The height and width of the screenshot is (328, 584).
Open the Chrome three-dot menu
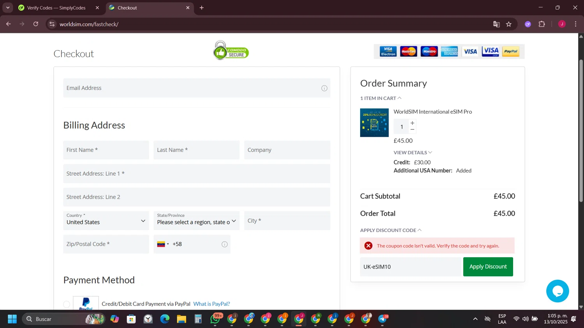[575, 24]
